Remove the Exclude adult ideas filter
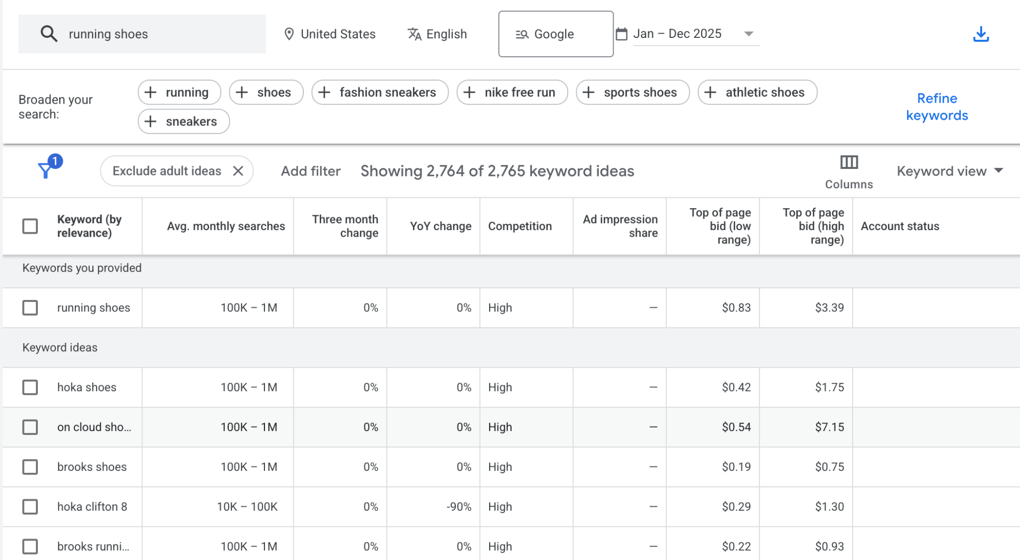This screenshot has width=1020, height=560. click(x=239, y=171)
